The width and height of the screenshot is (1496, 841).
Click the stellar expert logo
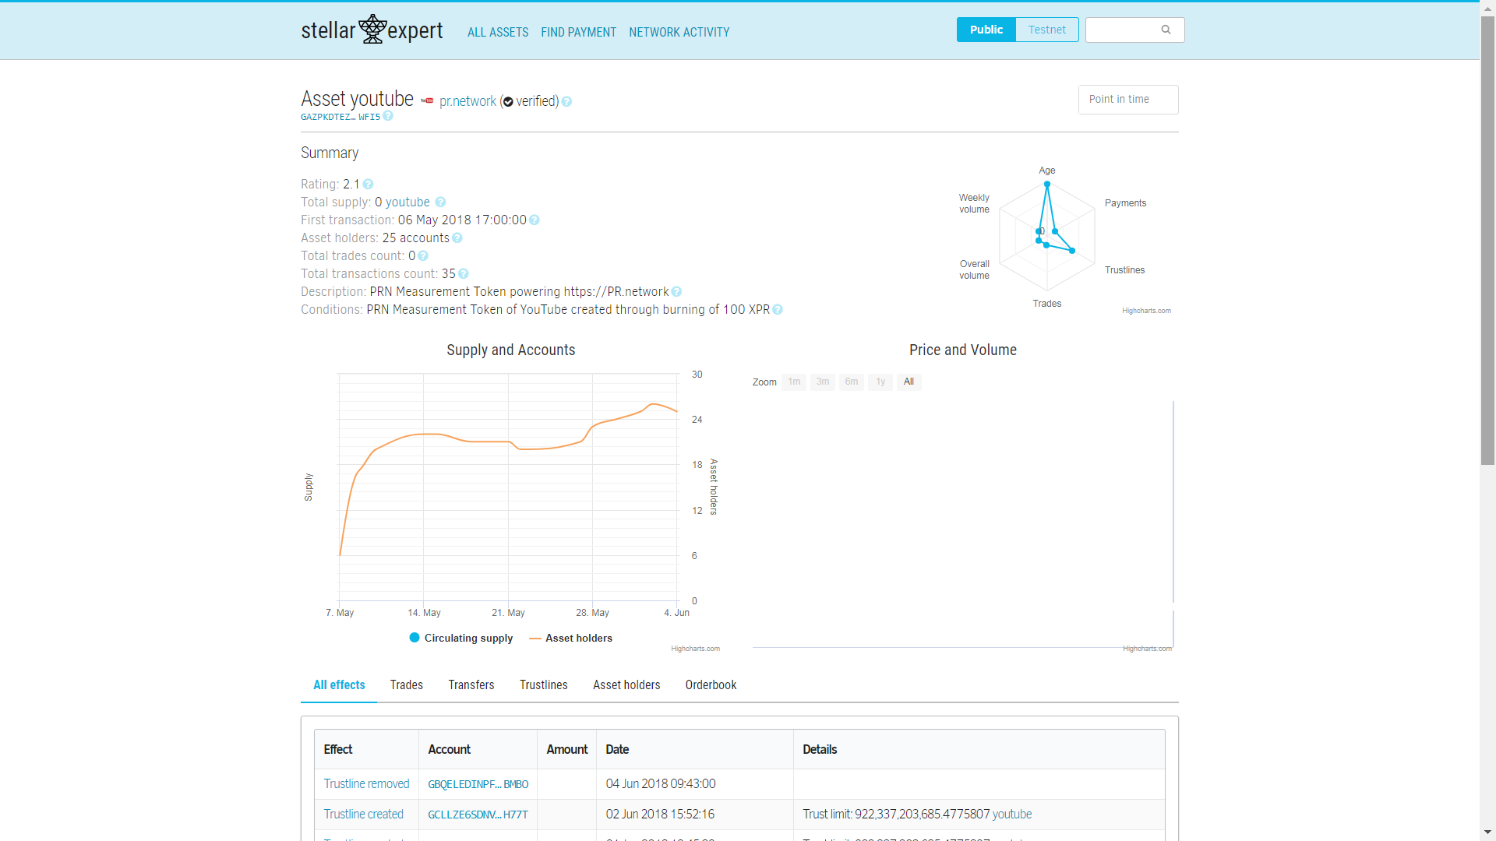372,30
